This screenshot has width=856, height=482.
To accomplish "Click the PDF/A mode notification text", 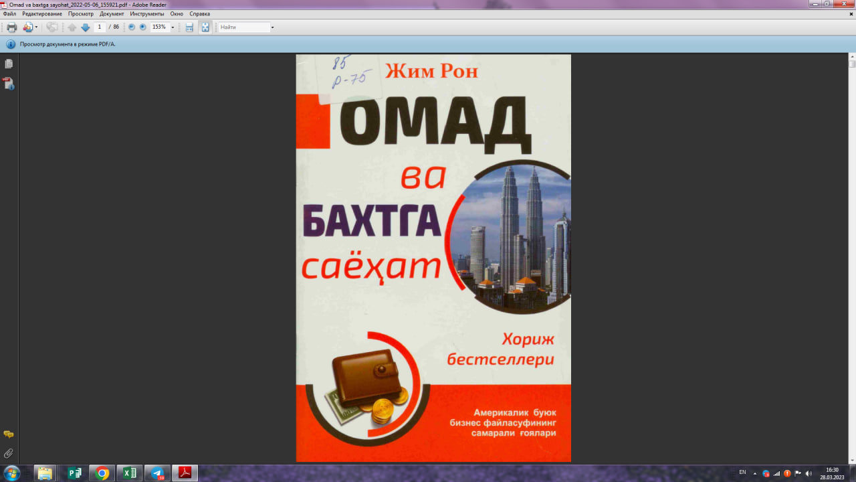I will pyautogui.click(x=68, y=44).
